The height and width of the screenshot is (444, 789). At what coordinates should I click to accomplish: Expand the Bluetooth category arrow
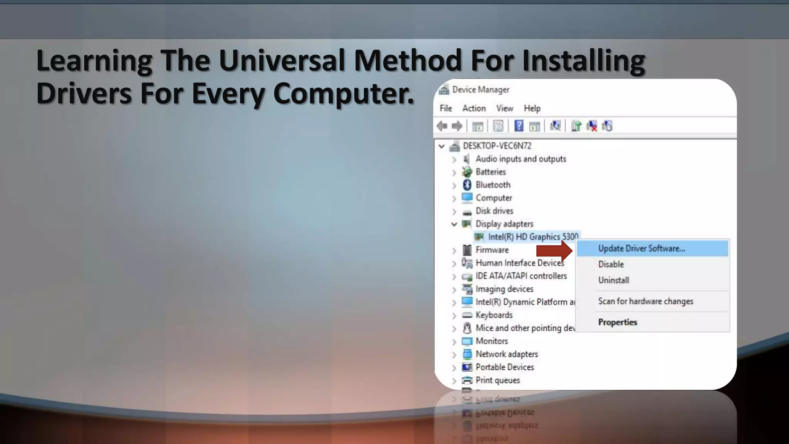click(454, 185)
